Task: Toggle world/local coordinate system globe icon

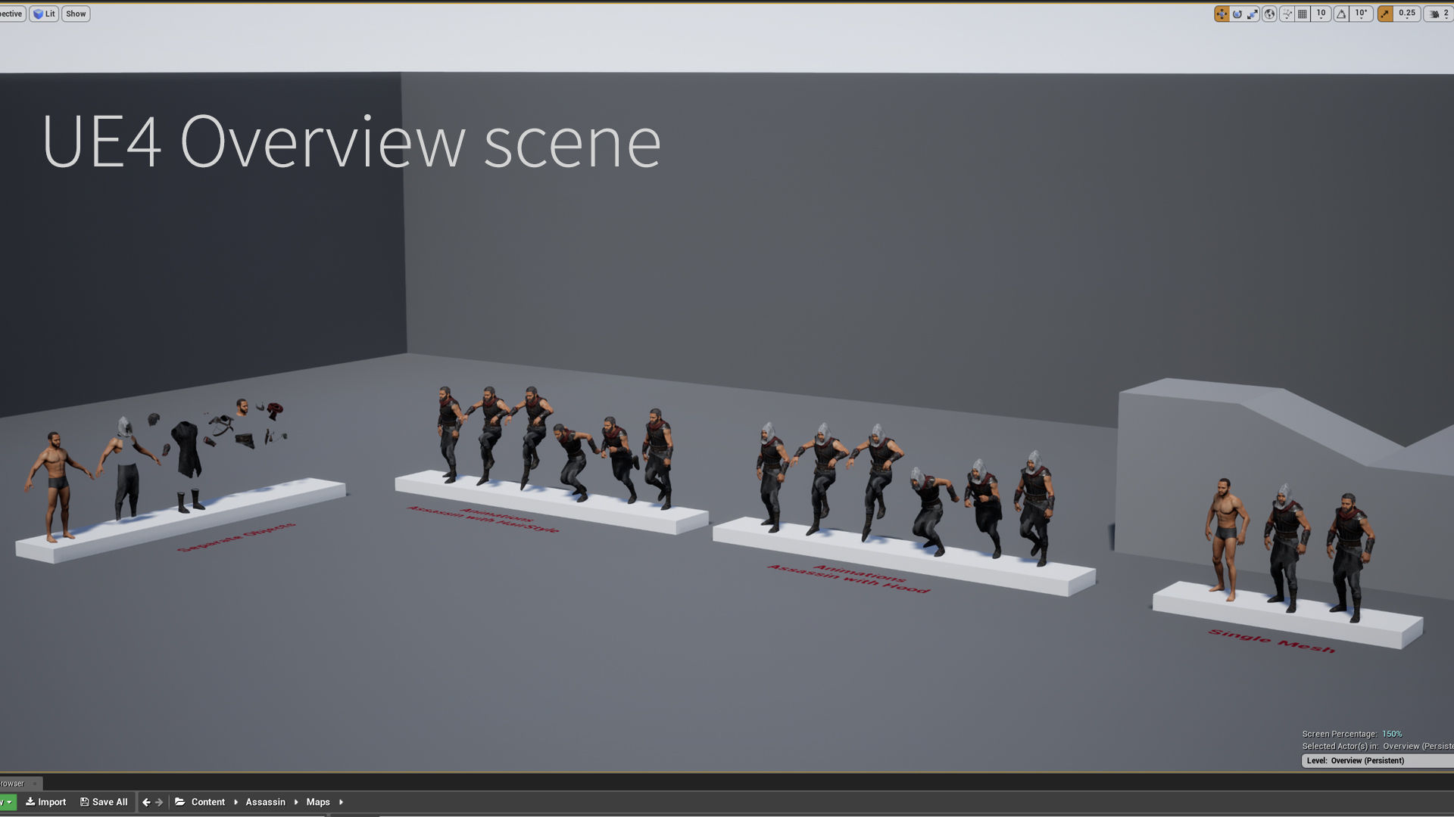Action: click(1270, 14)
